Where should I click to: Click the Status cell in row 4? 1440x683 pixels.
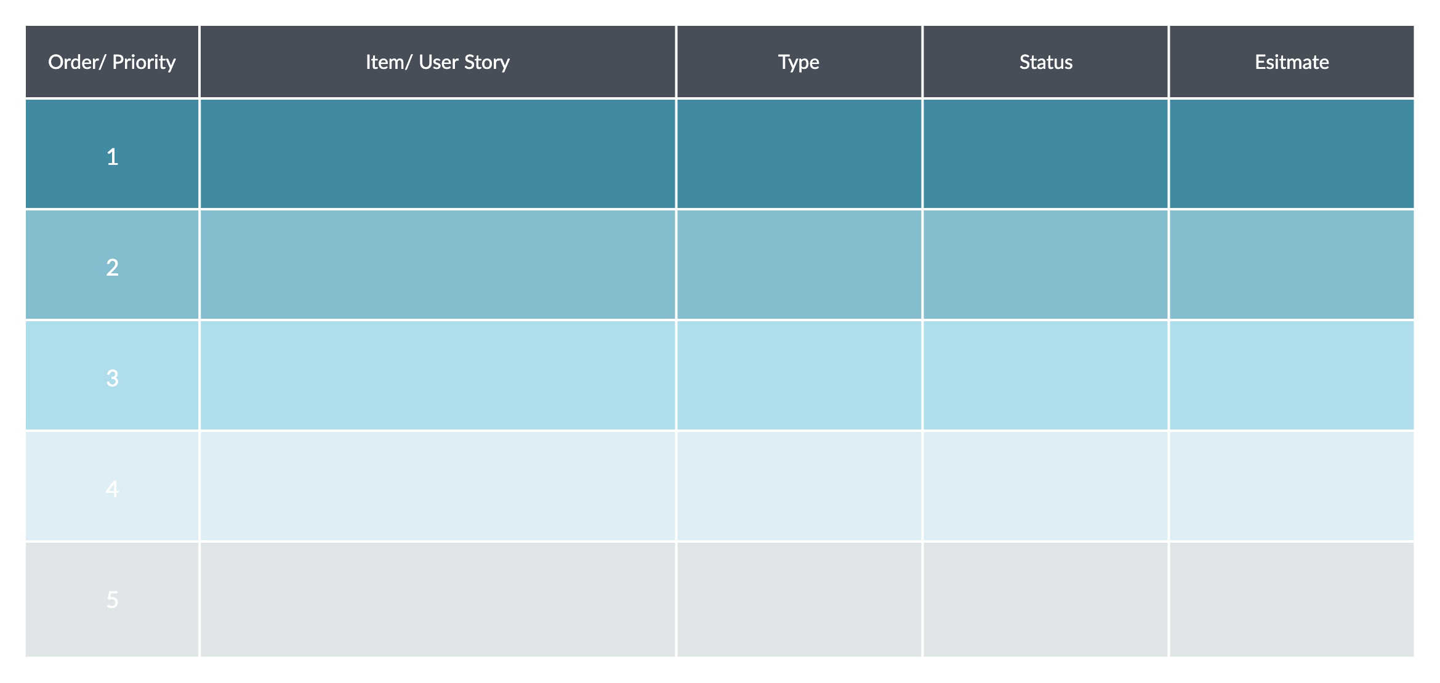[1045, 487]
